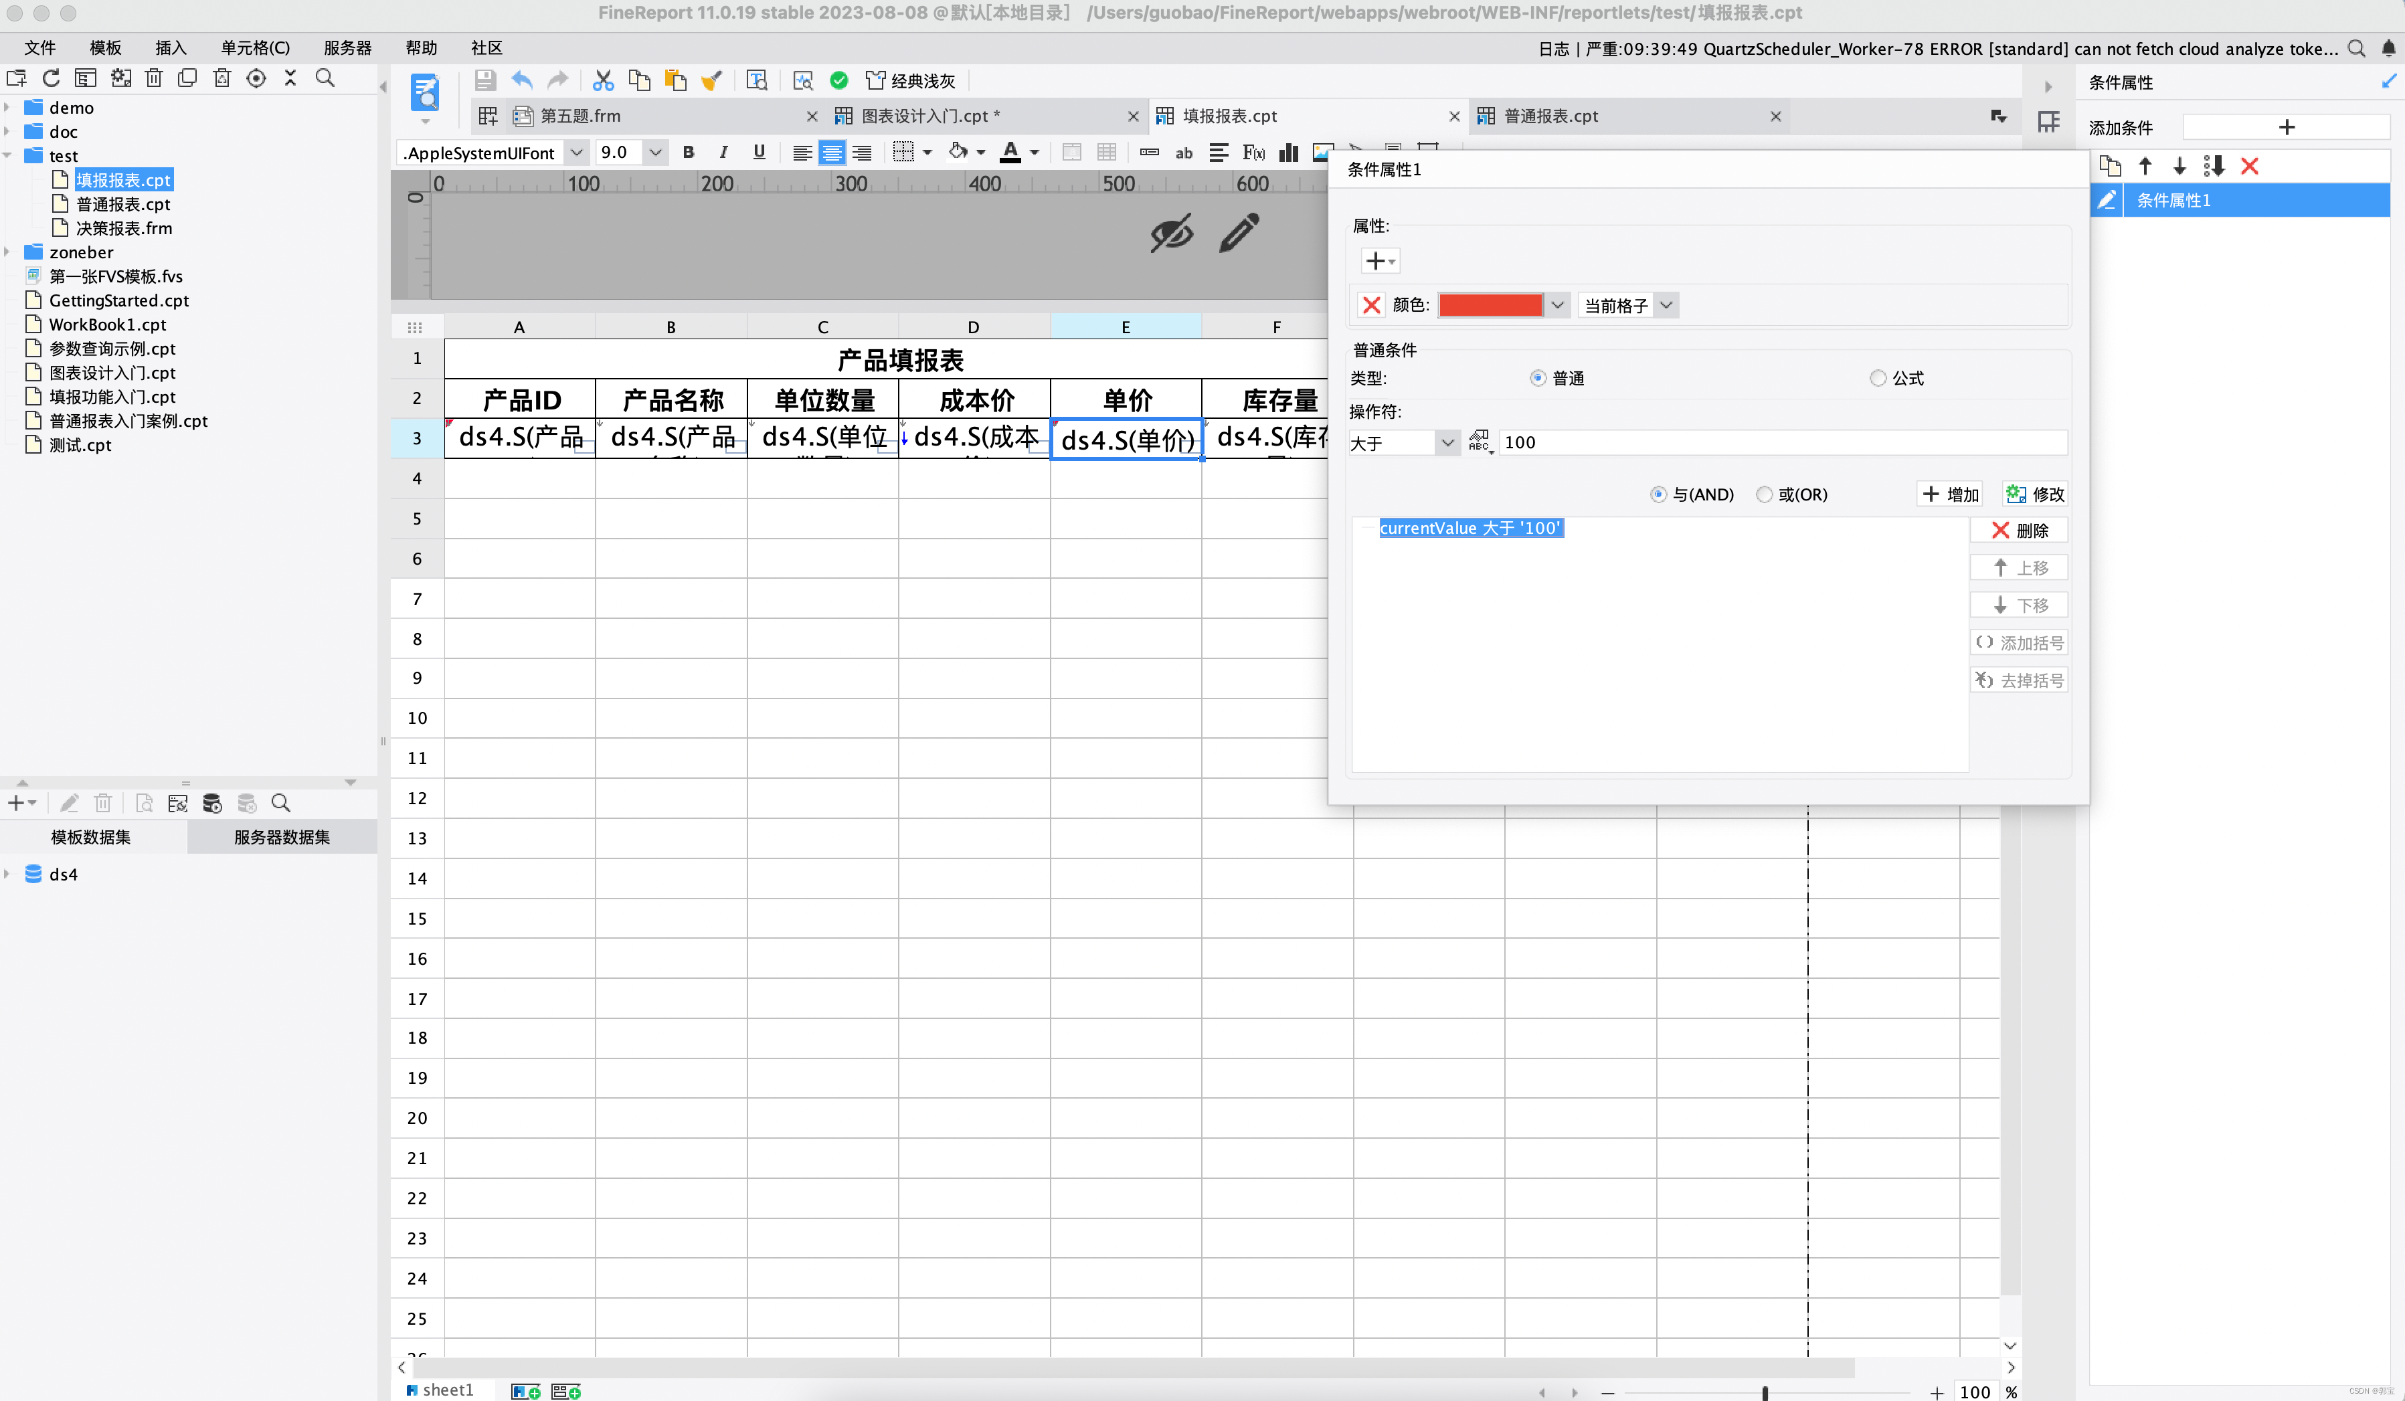Image resolution: width=2405 pixels, height=1401 pixels.
Task: Toggle Bold text formatting
Action: point(688,152)
